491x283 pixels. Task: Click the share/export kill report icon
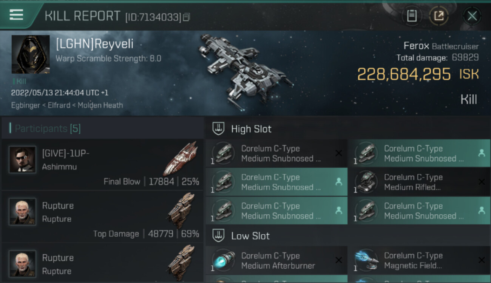pos(439,16)
